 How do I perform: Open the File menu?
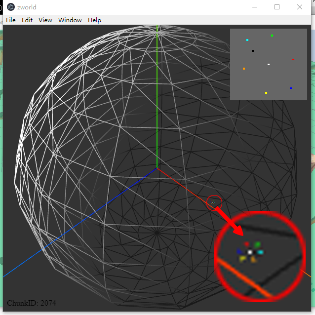(11, 20)
